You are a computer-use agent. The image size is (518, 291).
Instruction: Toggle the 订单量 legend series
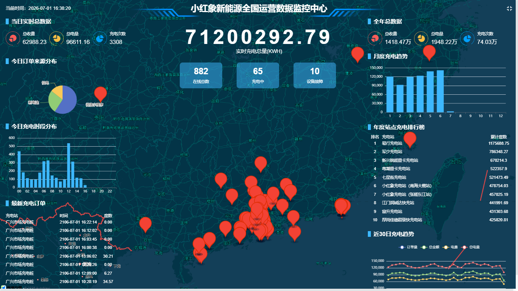[x=408, y=247]
